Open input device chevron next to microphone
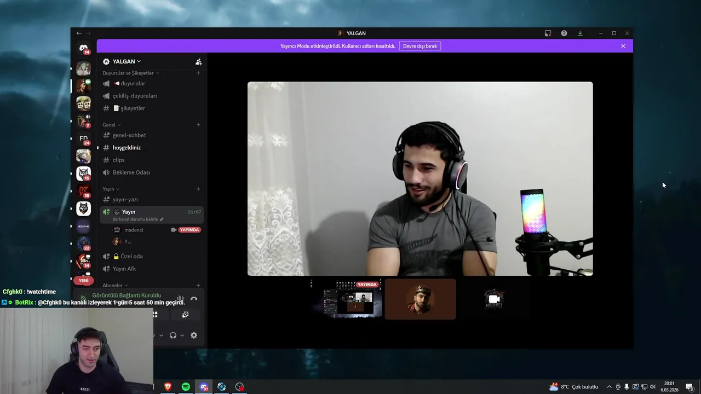The width and height of the screenshot is (701, 394). click(161, 335)
